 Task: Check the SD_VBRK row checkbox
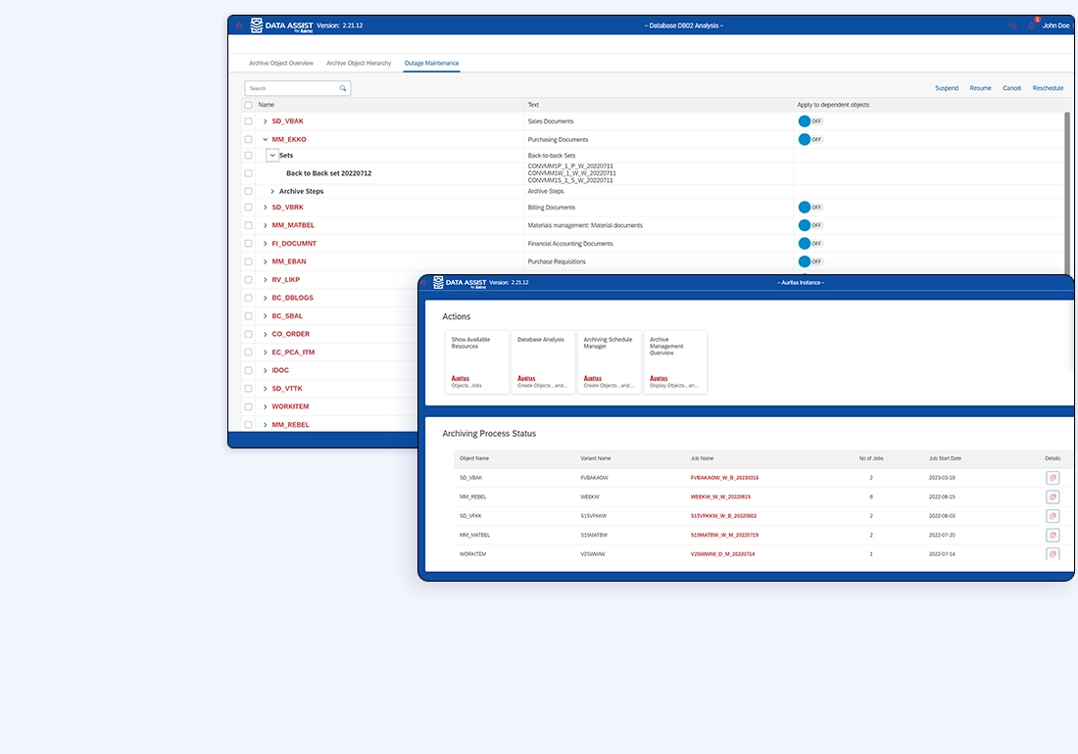pyautogui.click(x=248, y=208)
